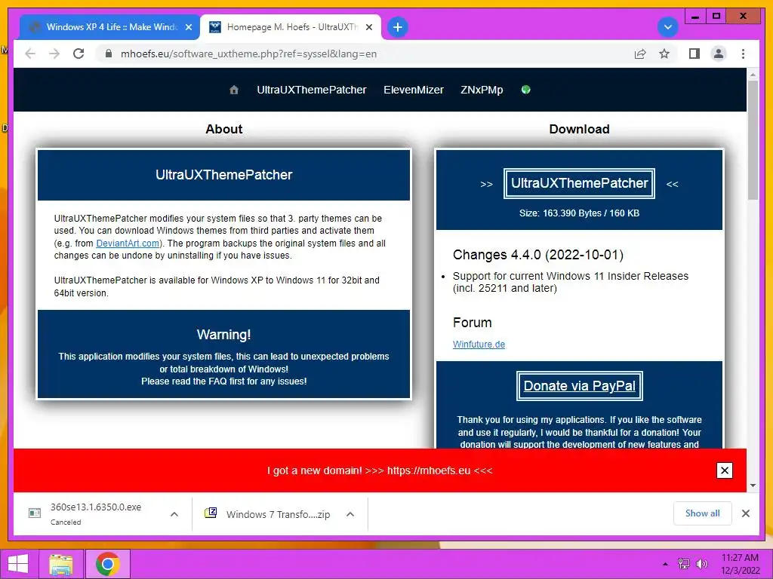Screen dimensions: 773x579
Task: Download UltraUXThemePatcher via the boxed button
Action: [x=579, y=184]
